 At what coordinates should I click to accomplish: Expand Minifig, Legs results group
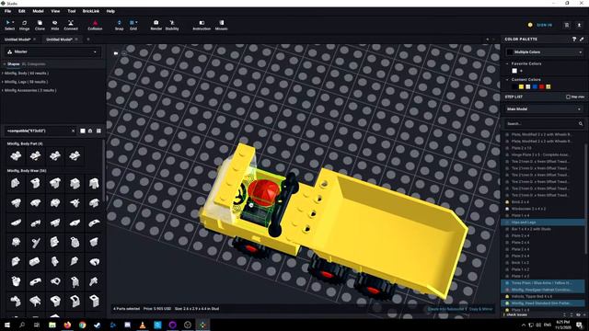click(26, 82)
